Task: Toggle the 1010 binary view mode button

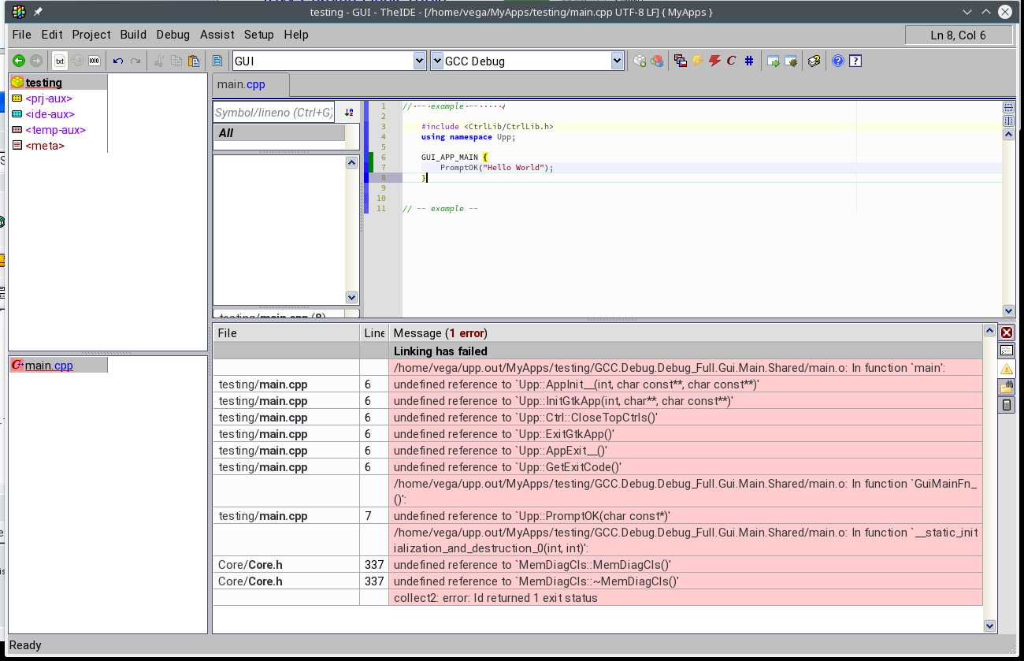Action: [94, 61]
